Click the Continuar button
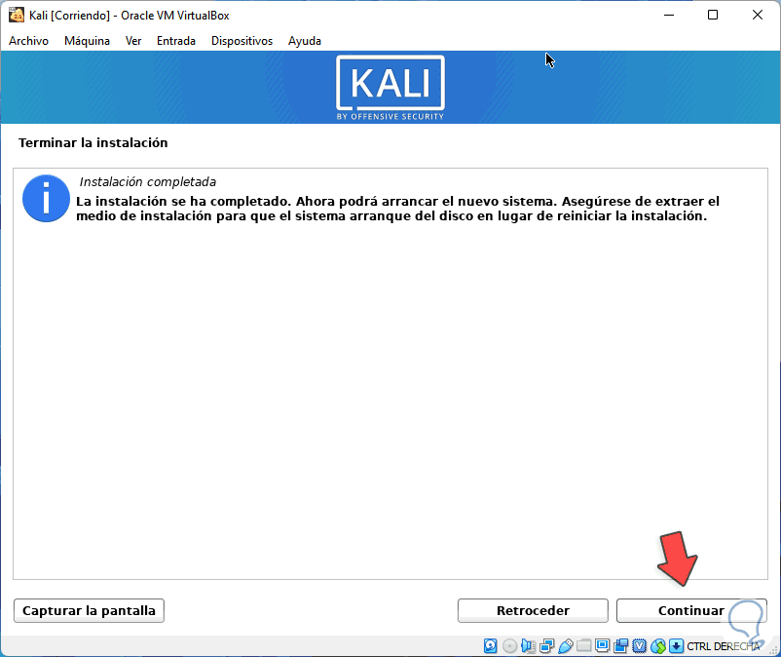Viewport: 781px width, 657px height. tap(691, 610)
